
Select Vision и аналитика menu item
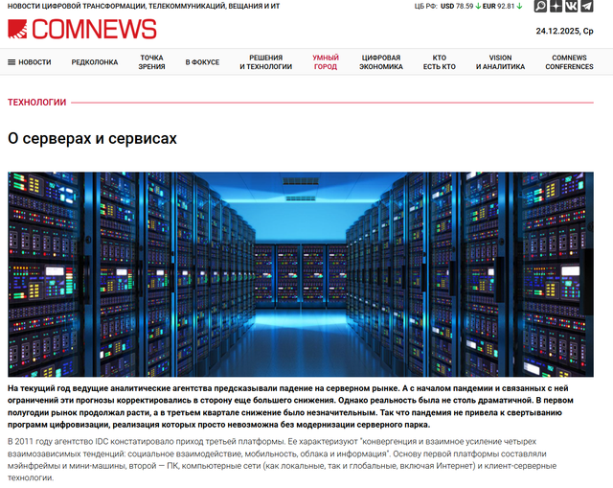click(500, 62)
